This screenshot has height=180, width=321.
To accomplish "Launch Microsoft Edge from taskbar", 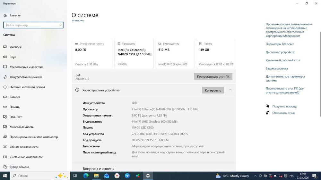I will point(86,176).
